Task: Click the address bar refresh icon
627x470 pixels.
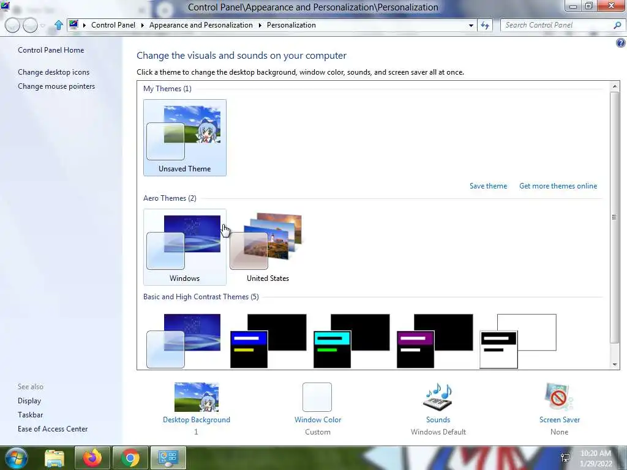Action: [485, 25]
